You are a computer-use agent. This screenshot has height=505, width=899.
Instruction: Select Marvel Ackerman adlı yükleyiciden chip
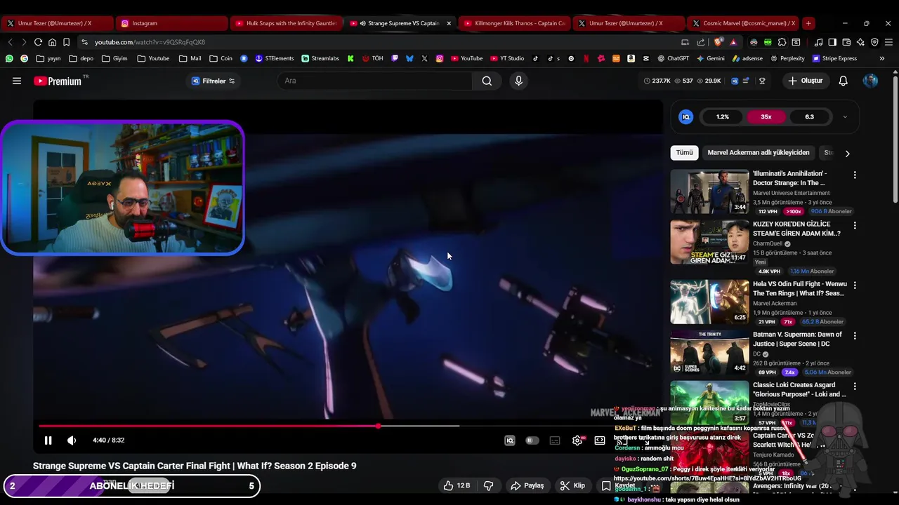click(x=759, y=152)
